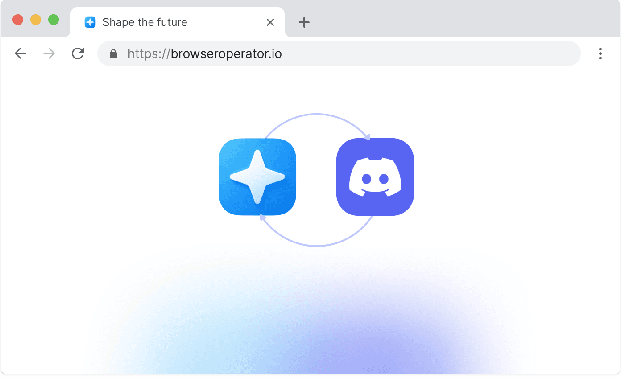This screenshot has height=378, width=621.
Task: Click the green maximize window button
Action: pyautogui.click(x=54, y=20)
